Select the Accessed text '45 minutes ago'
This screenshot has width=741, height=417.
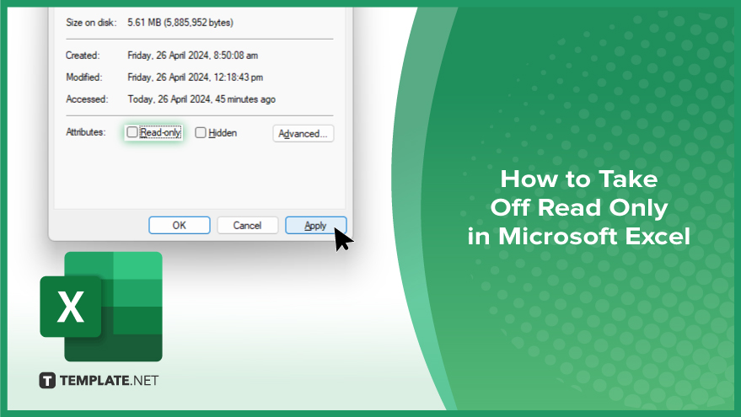pyautogui.click(x=245, y=99)
